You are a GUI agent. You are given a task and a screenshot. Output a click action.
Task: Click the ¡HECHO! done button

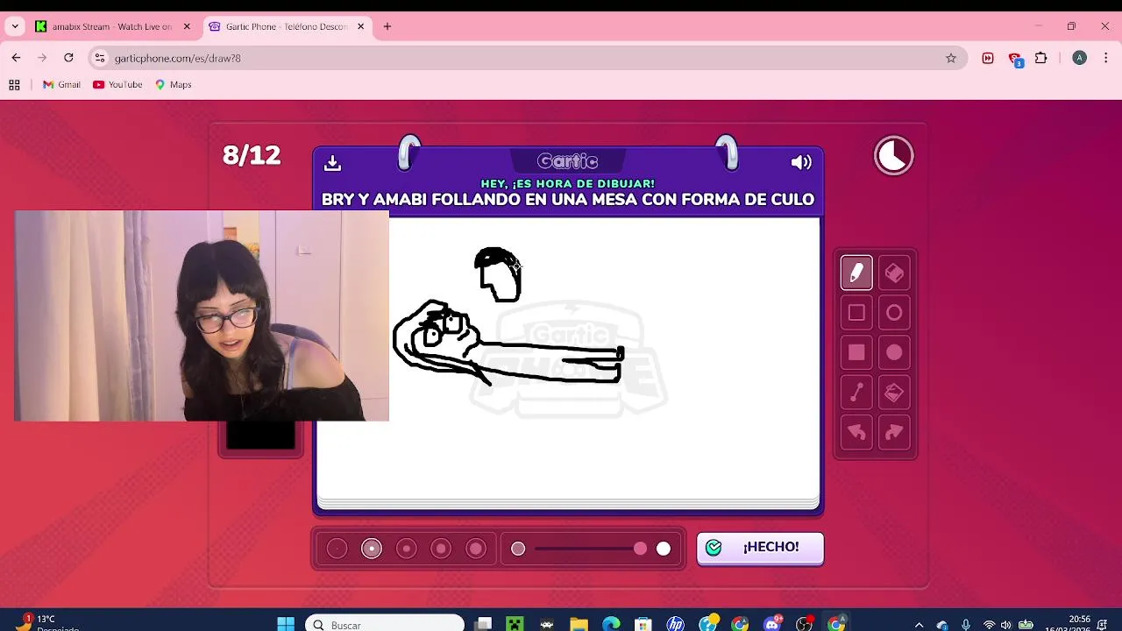pos(760,548)
